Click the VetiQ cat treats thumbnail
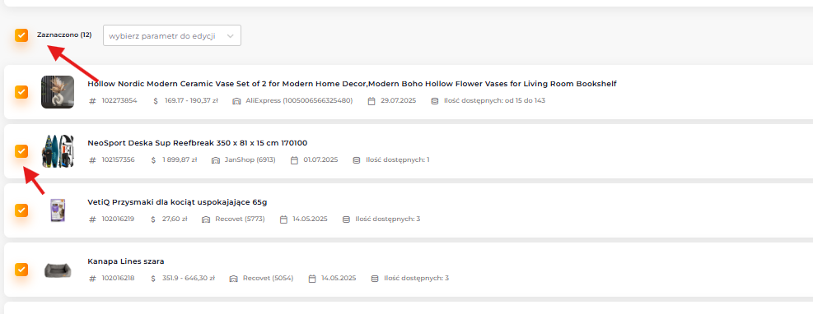The width and height of the screenshot is (813, 314). 58,210
